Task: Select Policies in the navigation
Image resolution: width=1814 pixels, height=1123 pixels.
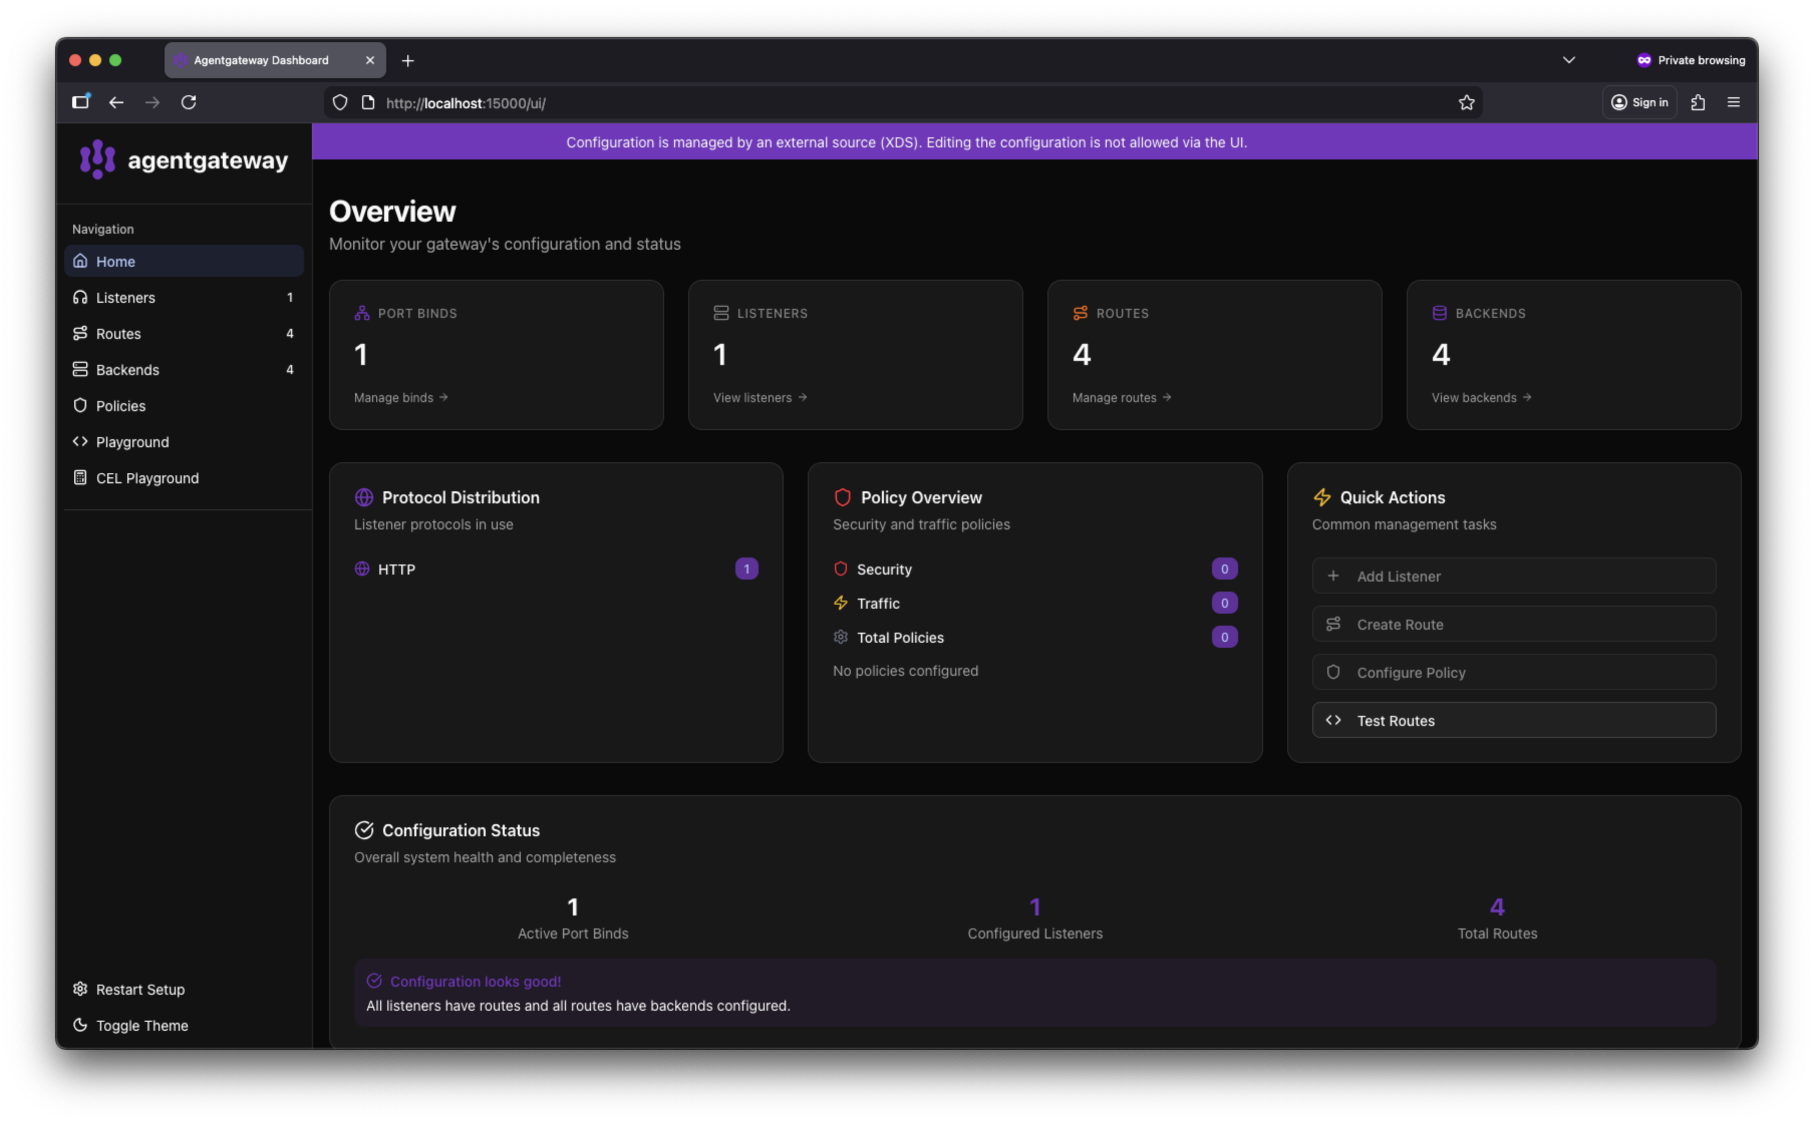Action: click(x=120, y=406)
